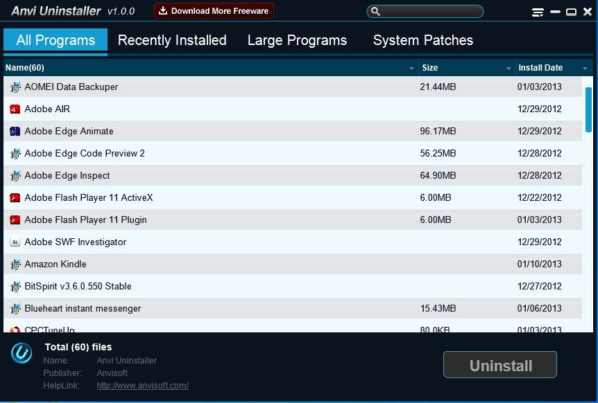Image resolution: width=598 pixels, height=403 pixels.
Task: Select the BitSpirit v3.6.0.550 Stable entry
Action: (x=78, y=286)
